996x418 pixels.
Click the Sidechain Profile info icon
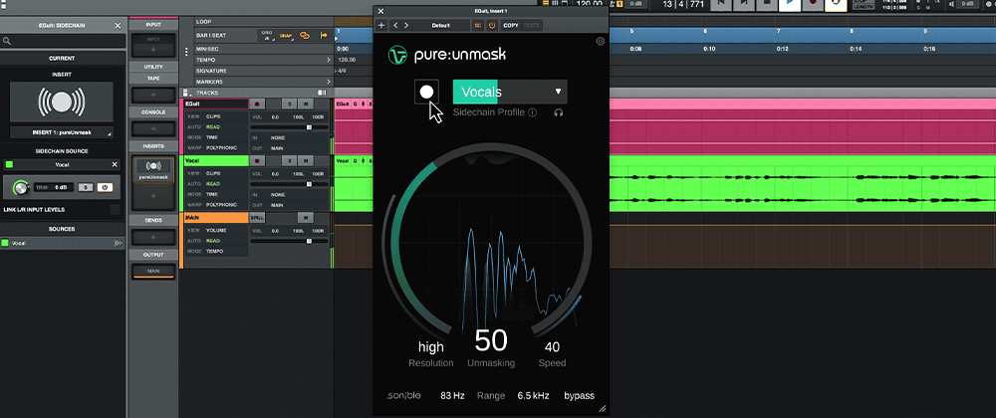point(532,112)
